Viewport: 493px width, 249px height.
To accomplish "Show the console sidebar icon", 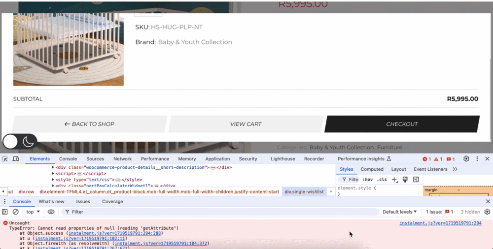I will pos(5,212).
